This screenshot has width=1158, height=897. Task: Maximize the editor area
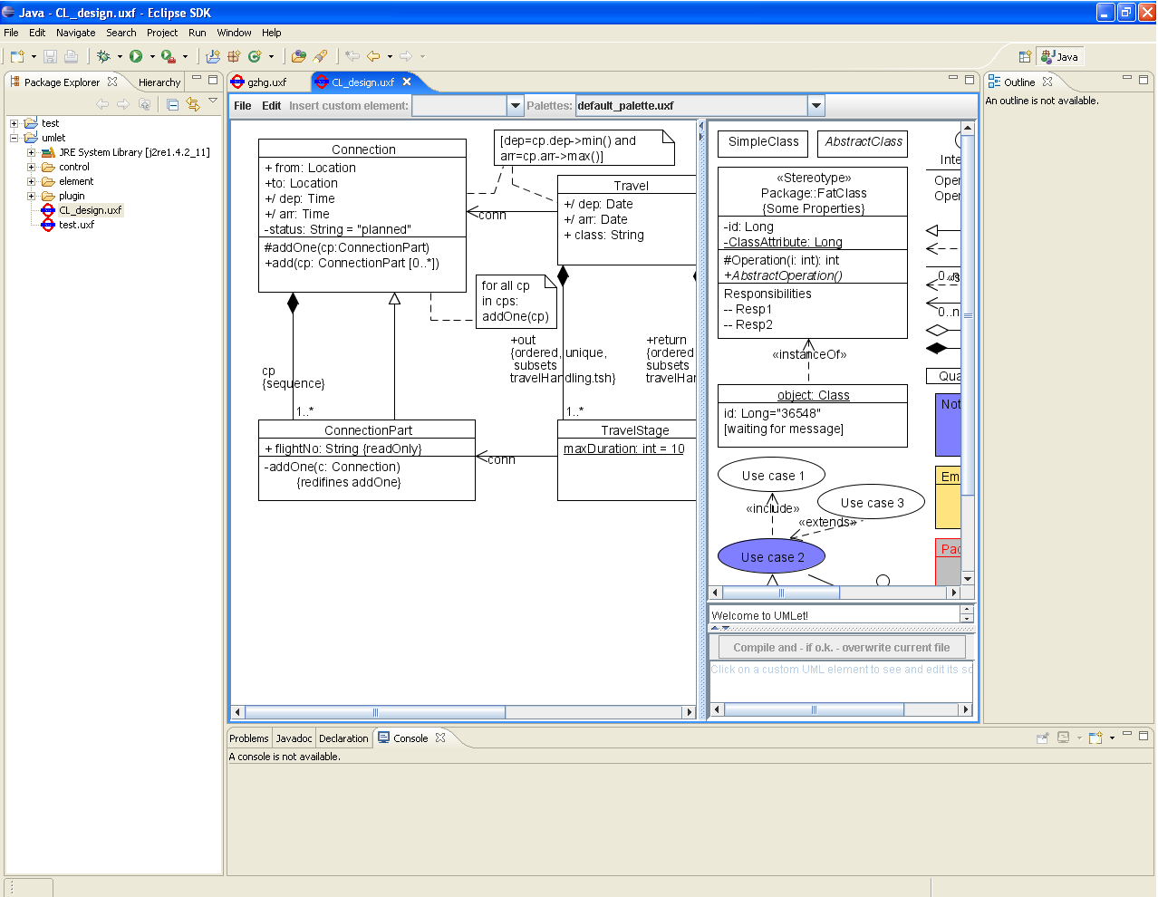click(969, 80)
